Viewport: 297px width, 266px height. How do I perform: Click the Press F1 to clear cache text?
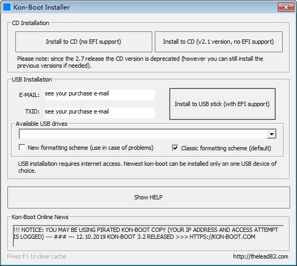click(x=37, y=256)
